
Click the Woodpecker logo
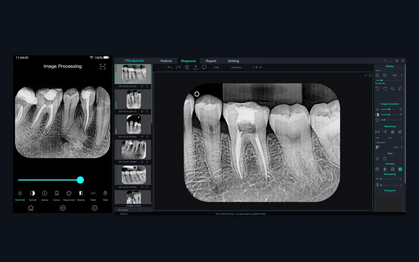tap(134, 61)
